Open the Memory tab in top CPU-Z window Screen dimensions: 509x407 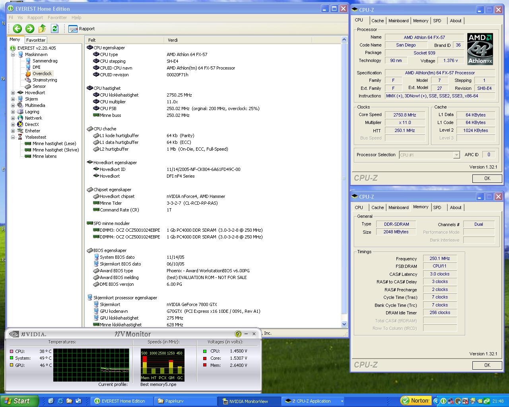click(x=421, y=21)
